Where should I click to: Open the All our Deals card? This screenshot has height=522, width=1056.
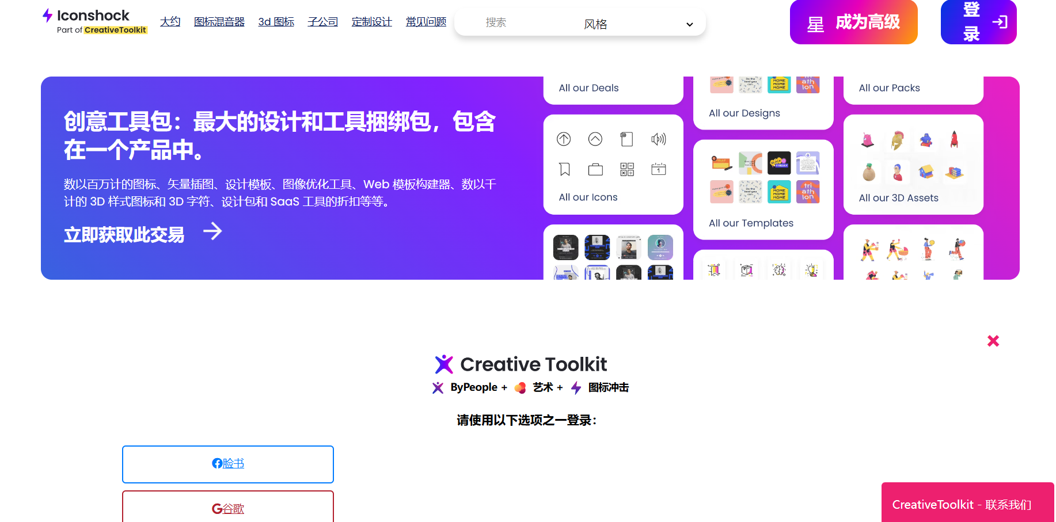point(613,90)
